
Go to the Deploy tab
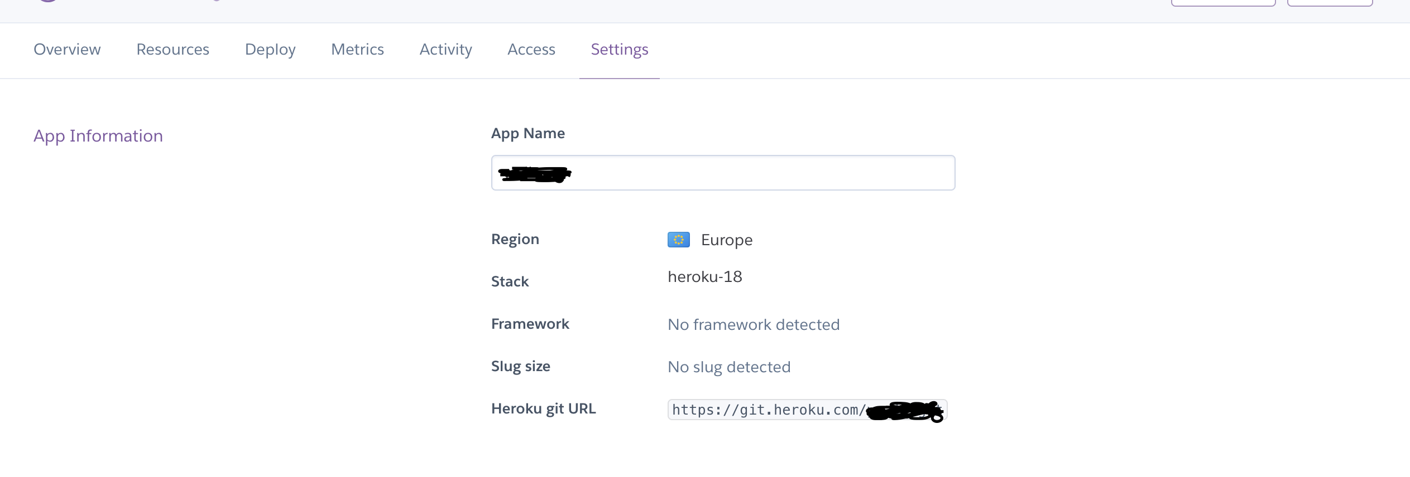coord(270,50)
